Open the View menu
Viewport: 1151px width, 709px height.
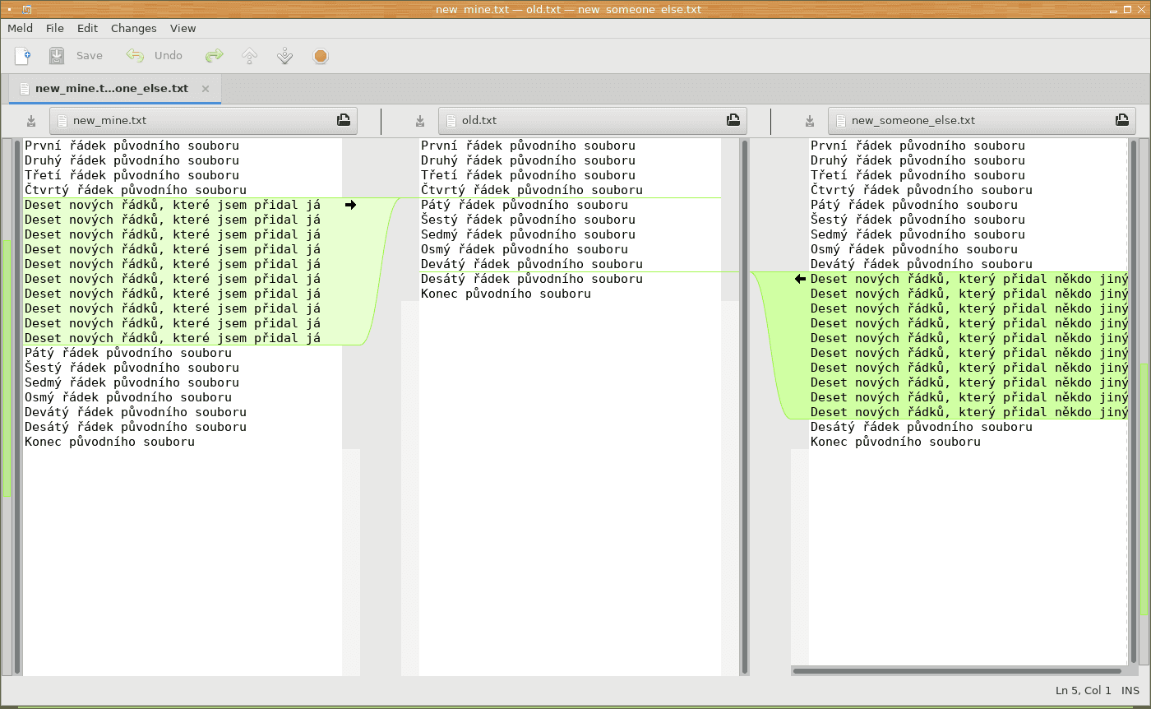pyautogui.click(x=183, y=28)
